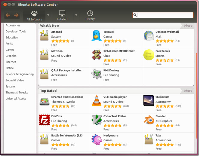Open the VLC media player title
Image resolution: width=199 pixels, height=156 pixels.
pos(115,97)
